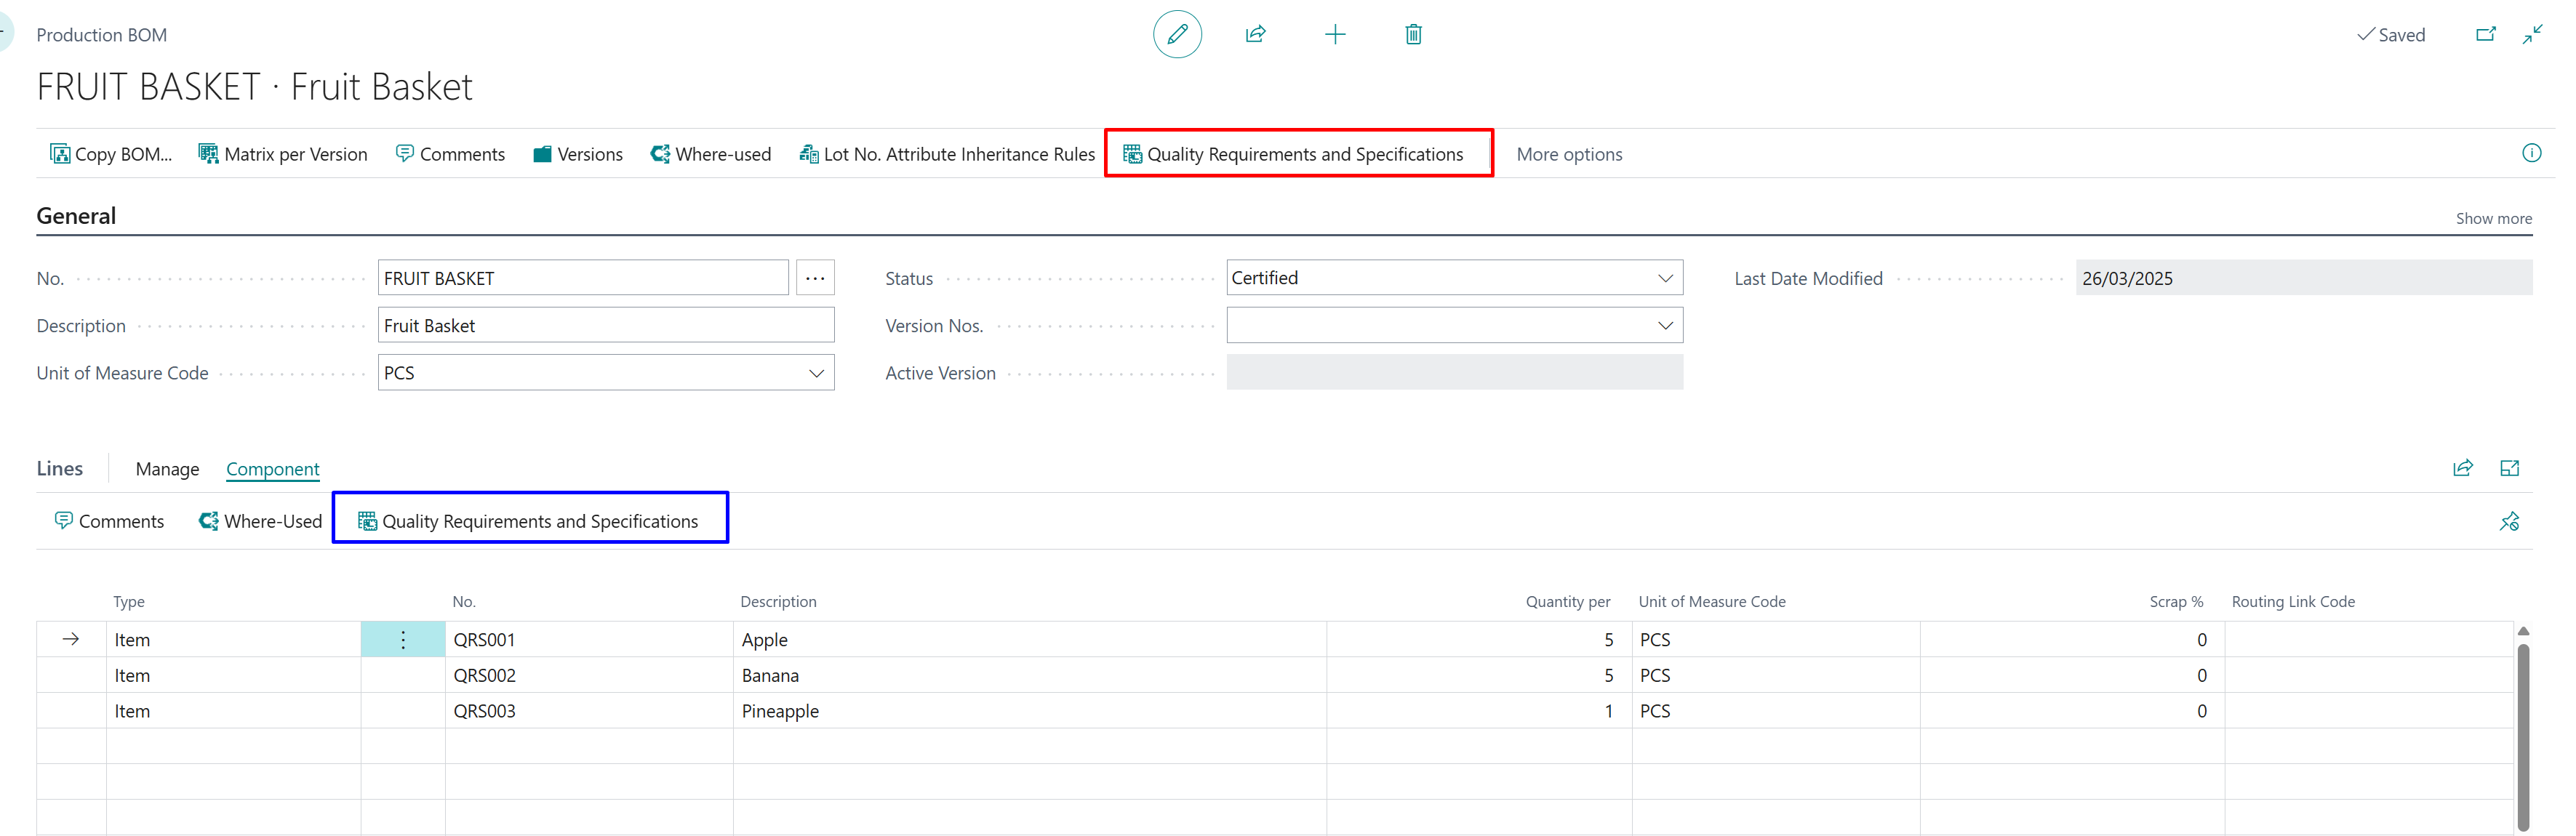The image size is (2576, 836).
Task: Click the info factbox icon
Action: point(2531,153)
